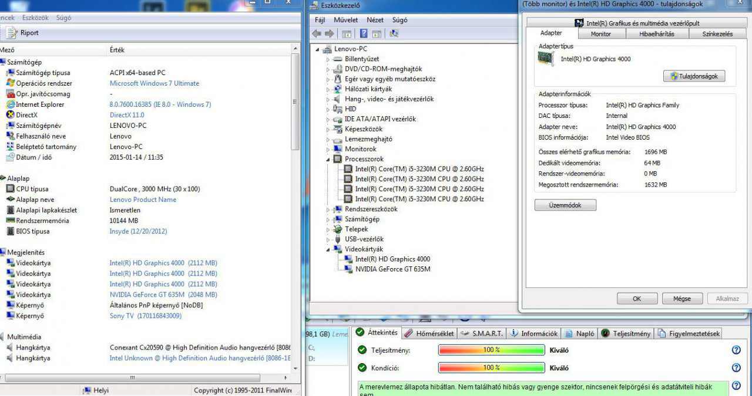The image size is (752, 396).
Task: Click the Back arrow in Eszközkezelő toolbar
Action: pyautogui.click(x=317, y=33)
